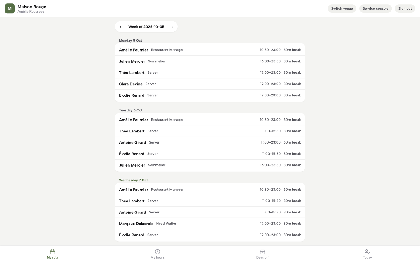The width and height of the screenshot is (420, 262).
Task: Click the Switch venue button
Action: (342, 8)
